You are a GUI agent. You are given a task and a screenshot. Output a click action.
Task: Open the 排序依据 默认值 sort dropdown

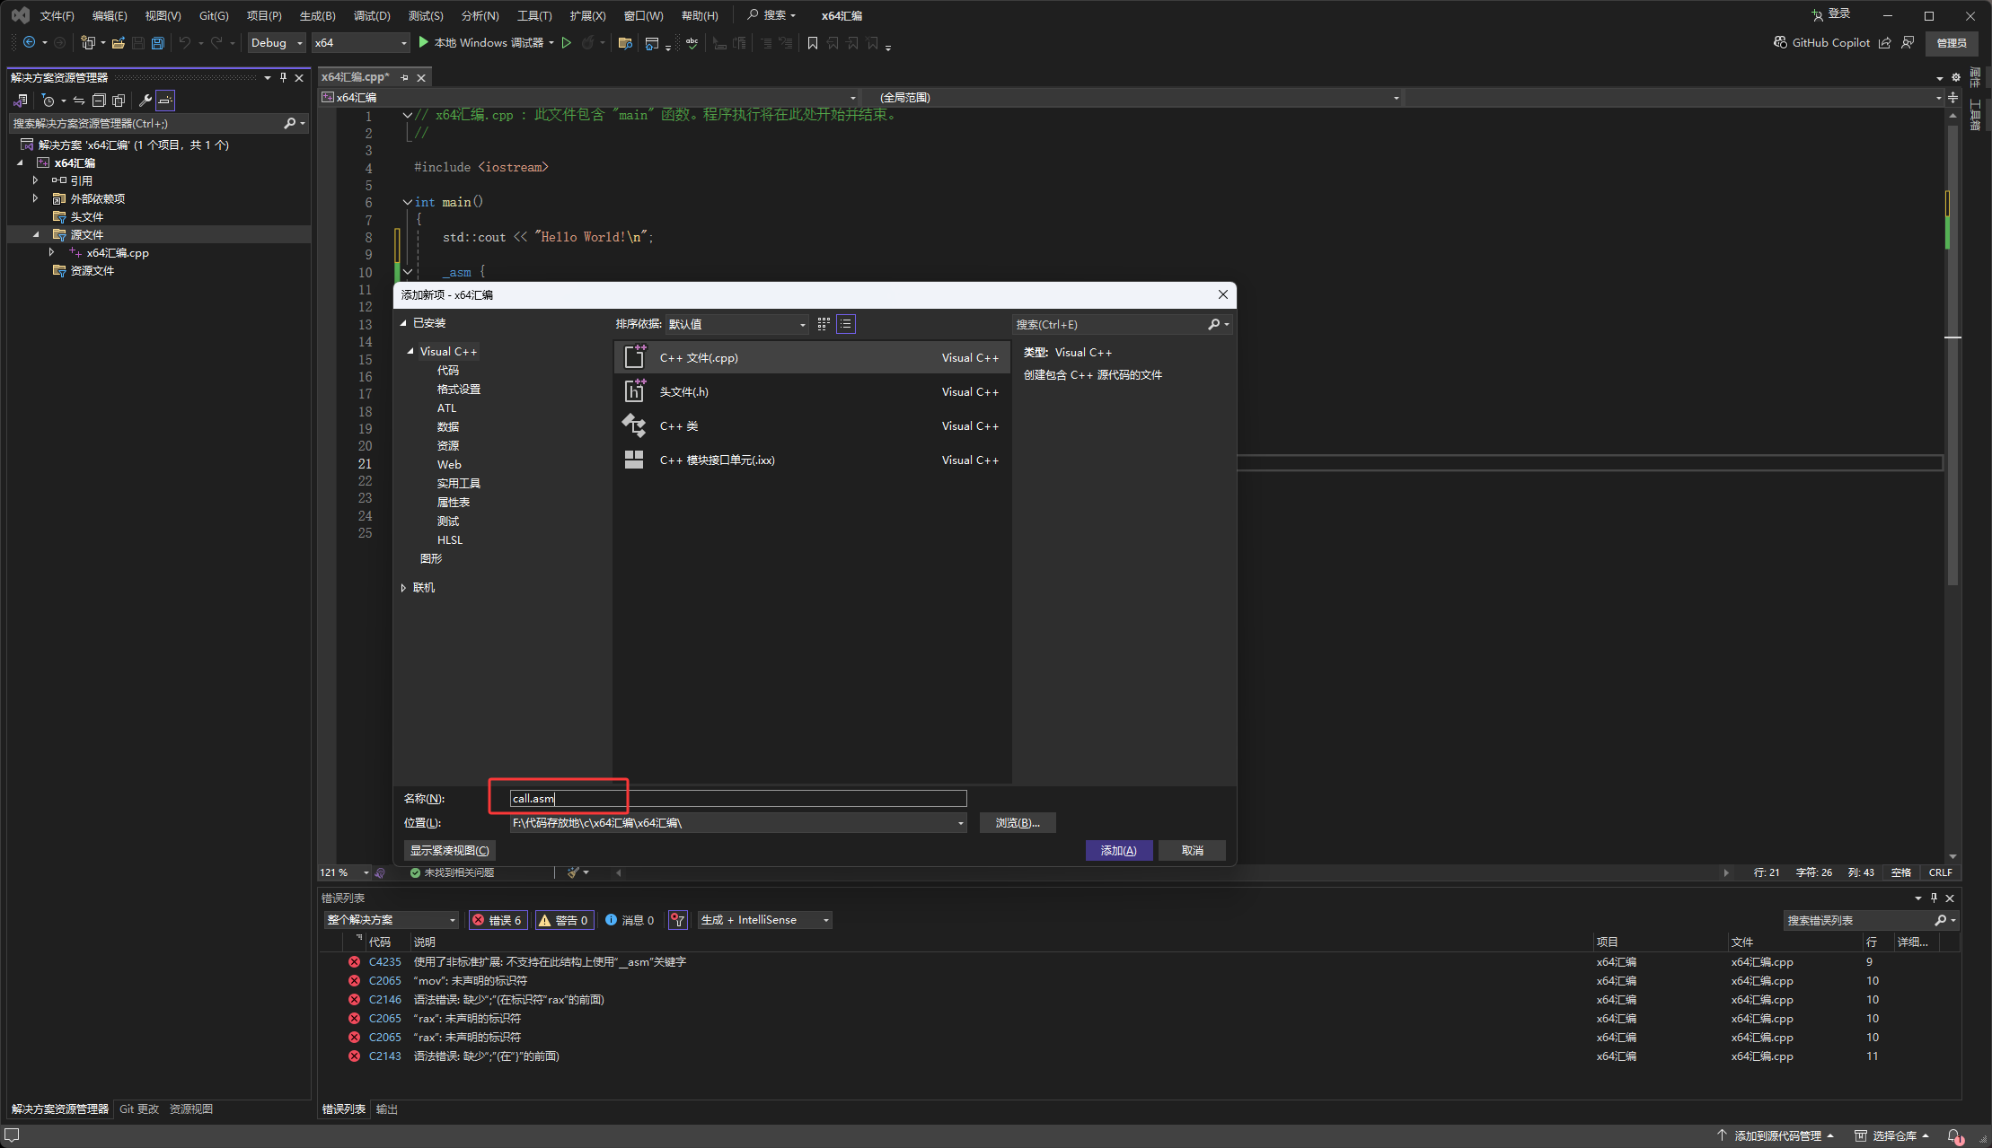[736, 324]
